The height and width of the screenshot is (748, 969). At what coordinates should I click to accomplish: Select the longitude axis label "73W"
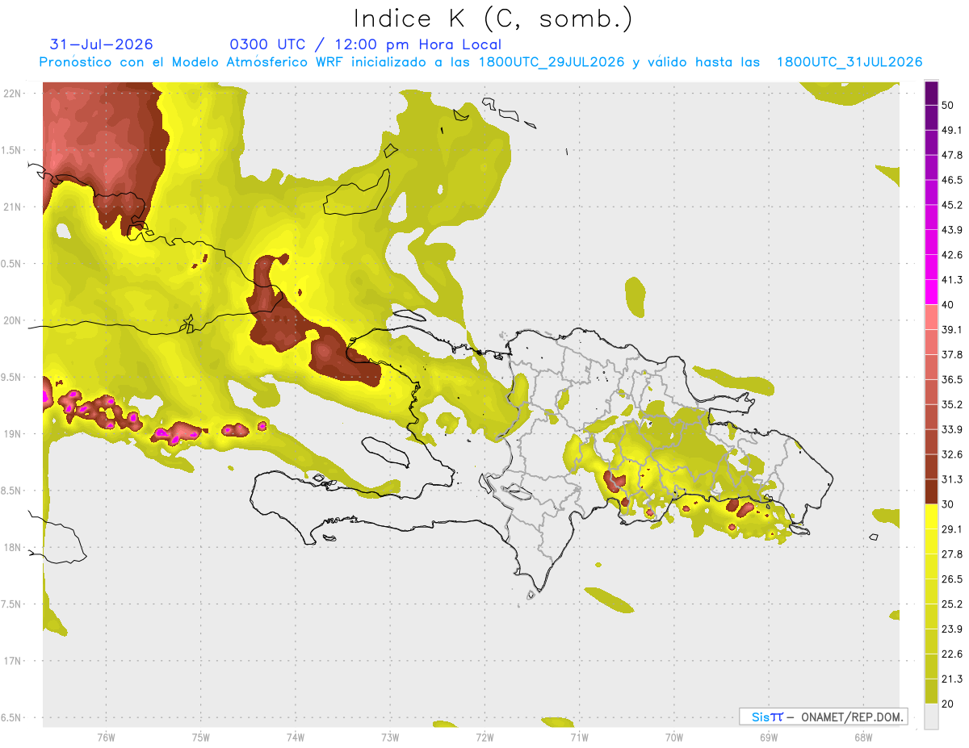coord(389,738)
